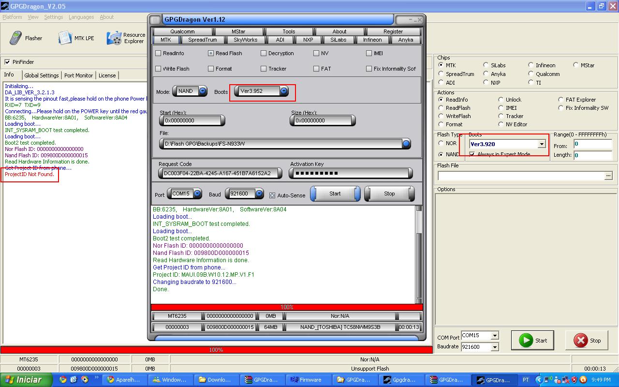This screenshot has width=619, height=387.
Task: Click the blue browse button beside File path
Action: (406, 144)
